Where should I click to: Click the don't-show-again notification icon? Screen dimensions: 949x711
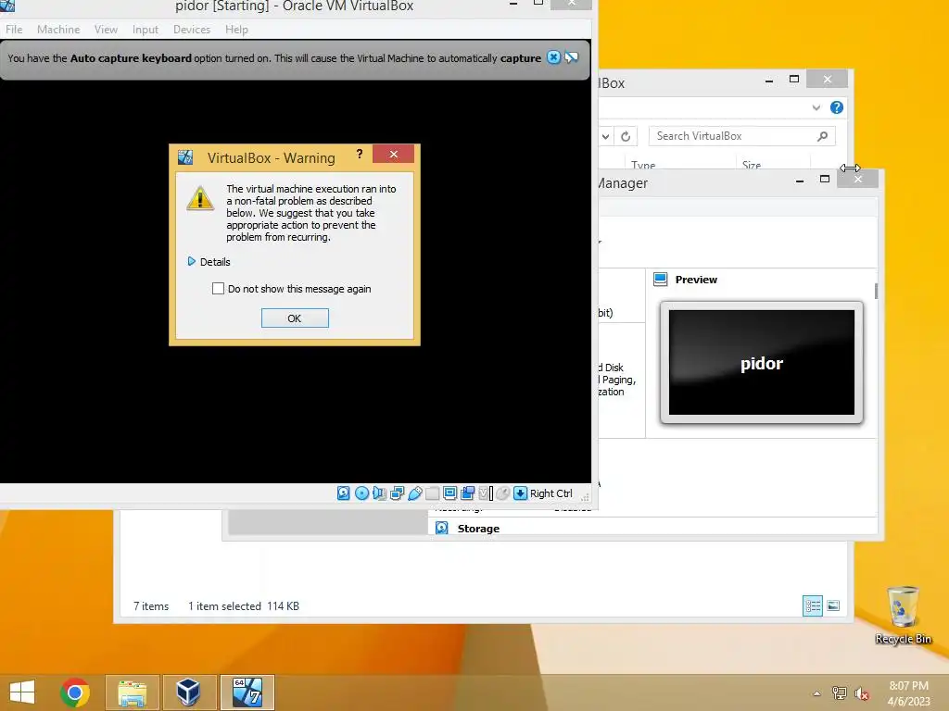tap(571, 57)
